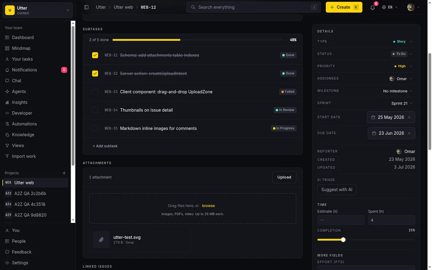Select the A2Z QA 2c2b6b project
432x270 pixels.
(x=36, y=193)
